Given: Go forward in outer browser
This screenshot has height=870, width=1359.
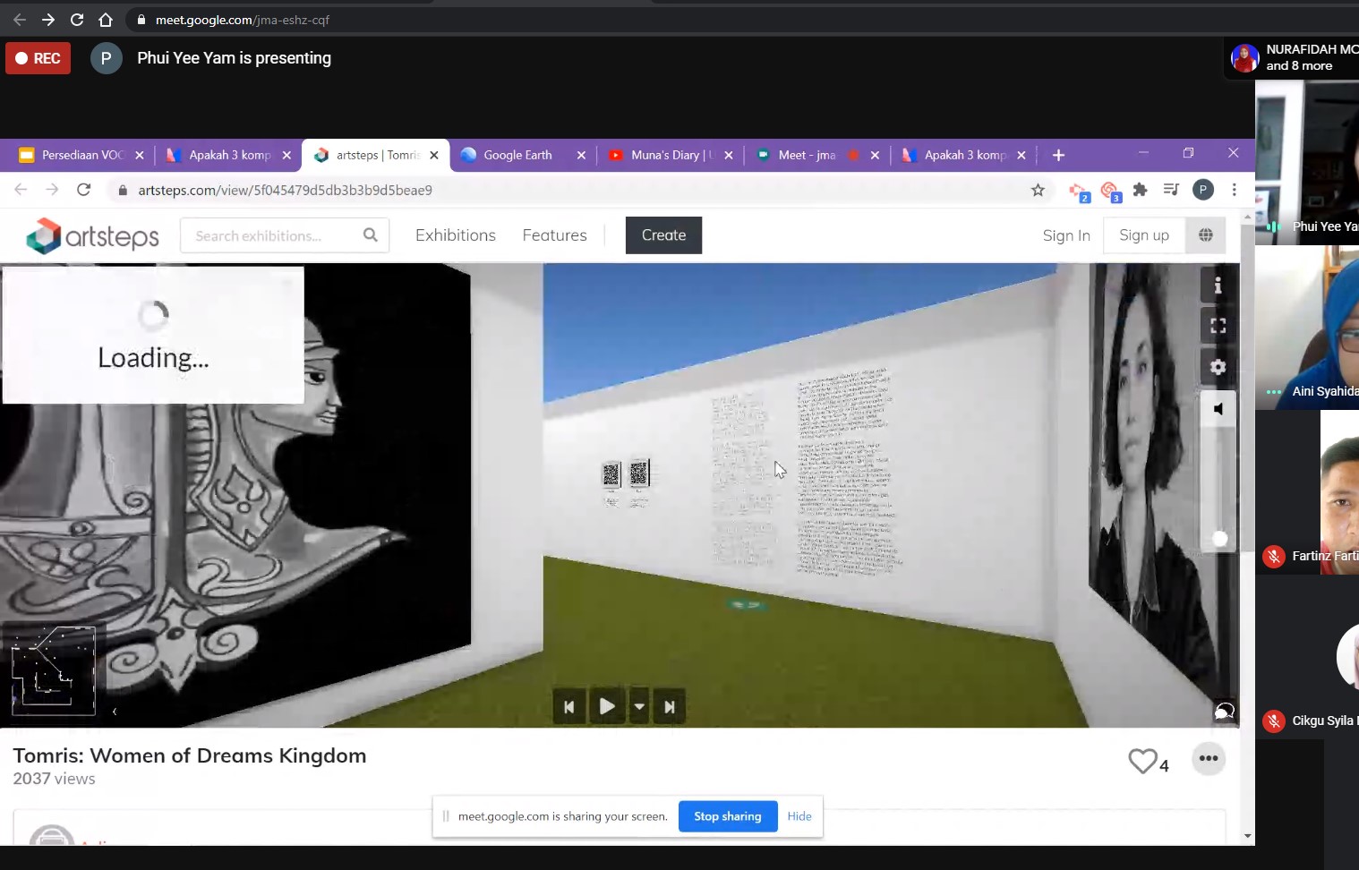Looking at the screenshot, I should (x=48, y=20).
